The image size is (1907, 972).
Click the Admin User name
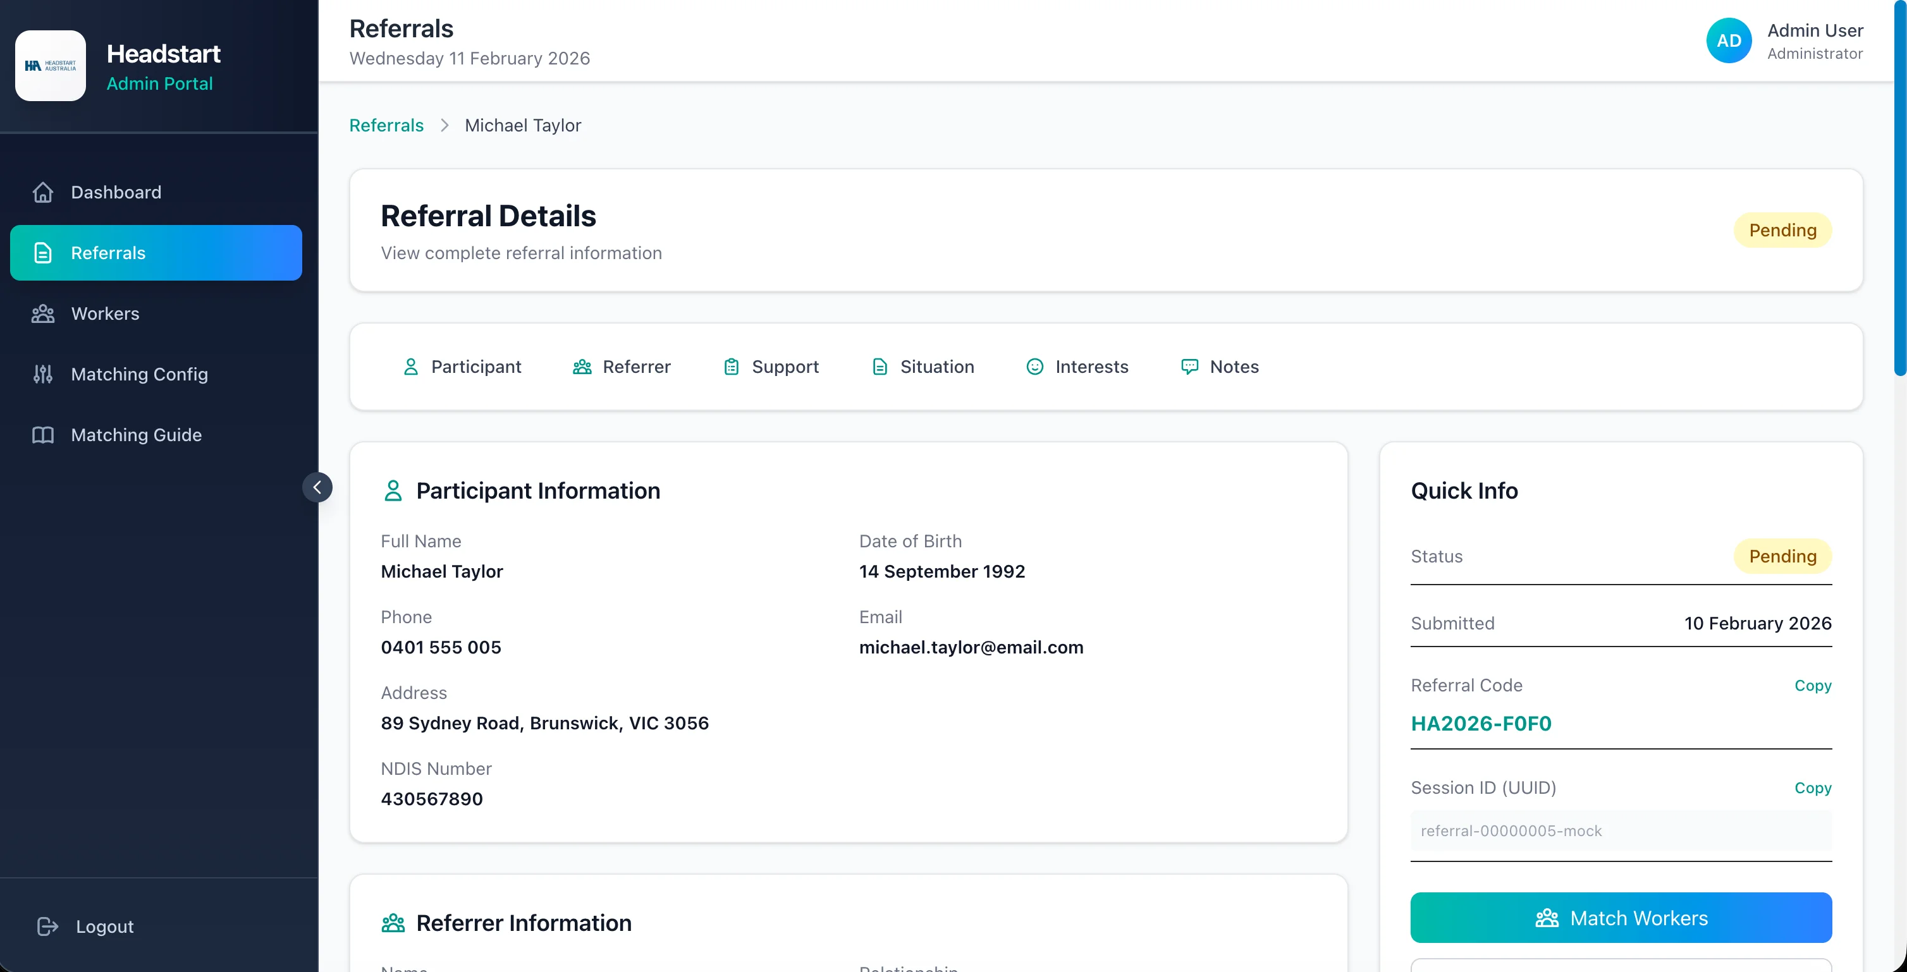pyautogui.click(x=1815, y=30)
